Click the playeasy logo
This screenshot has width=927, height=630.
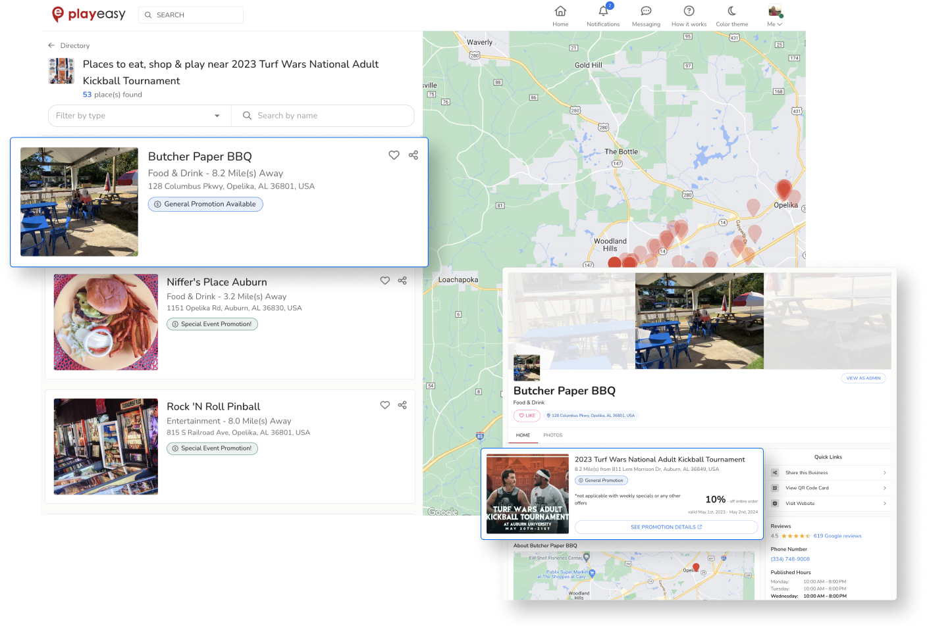pyautogui.click(x=89, y=14)
